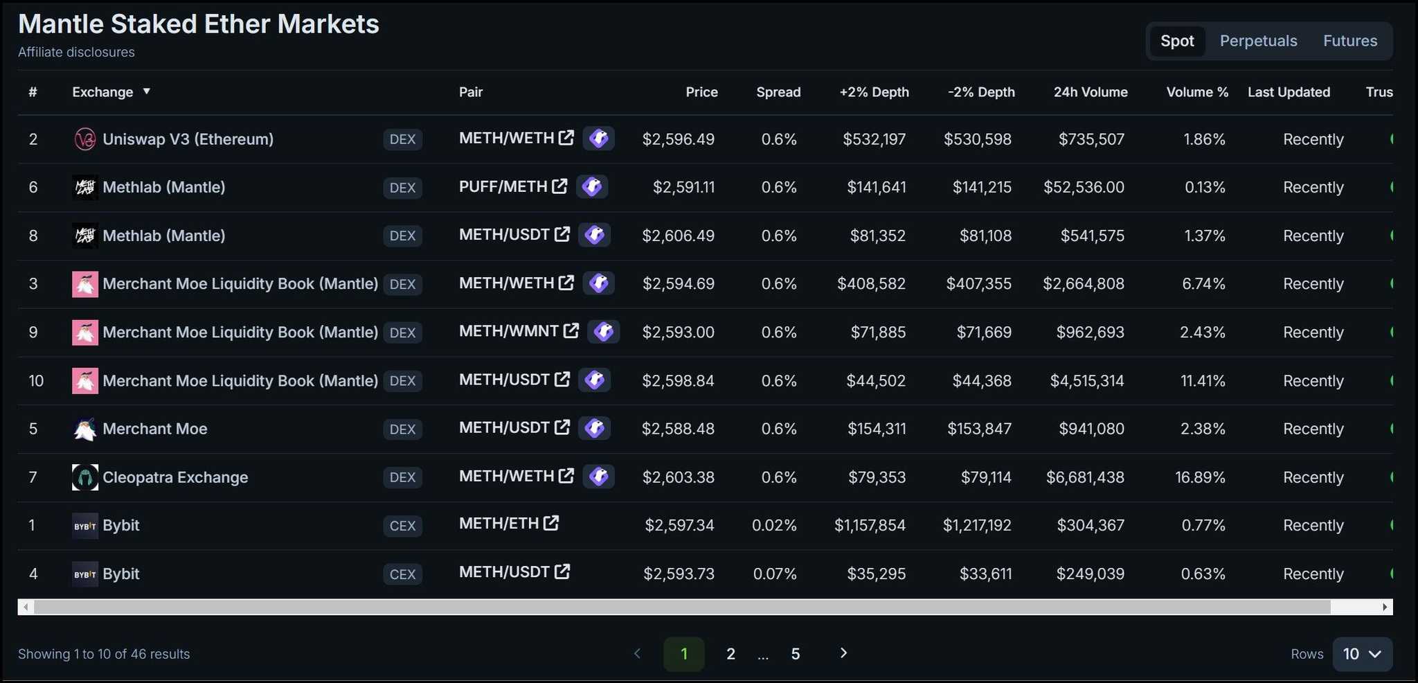Go to page 2 of results

(x=730, y=654)
